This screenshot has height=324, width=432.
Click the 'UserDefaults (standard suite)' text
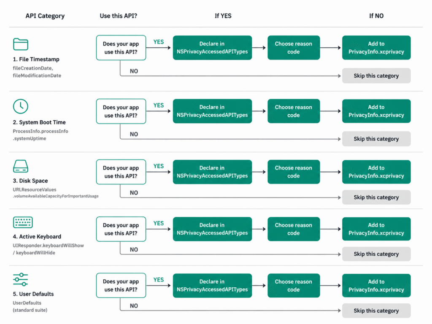click(30, 306)
